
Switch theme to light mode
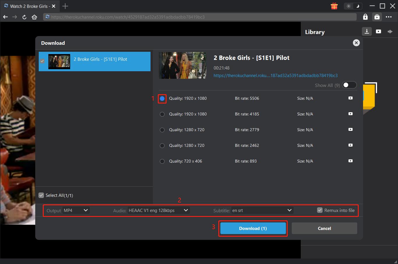[x=349, y=6]
